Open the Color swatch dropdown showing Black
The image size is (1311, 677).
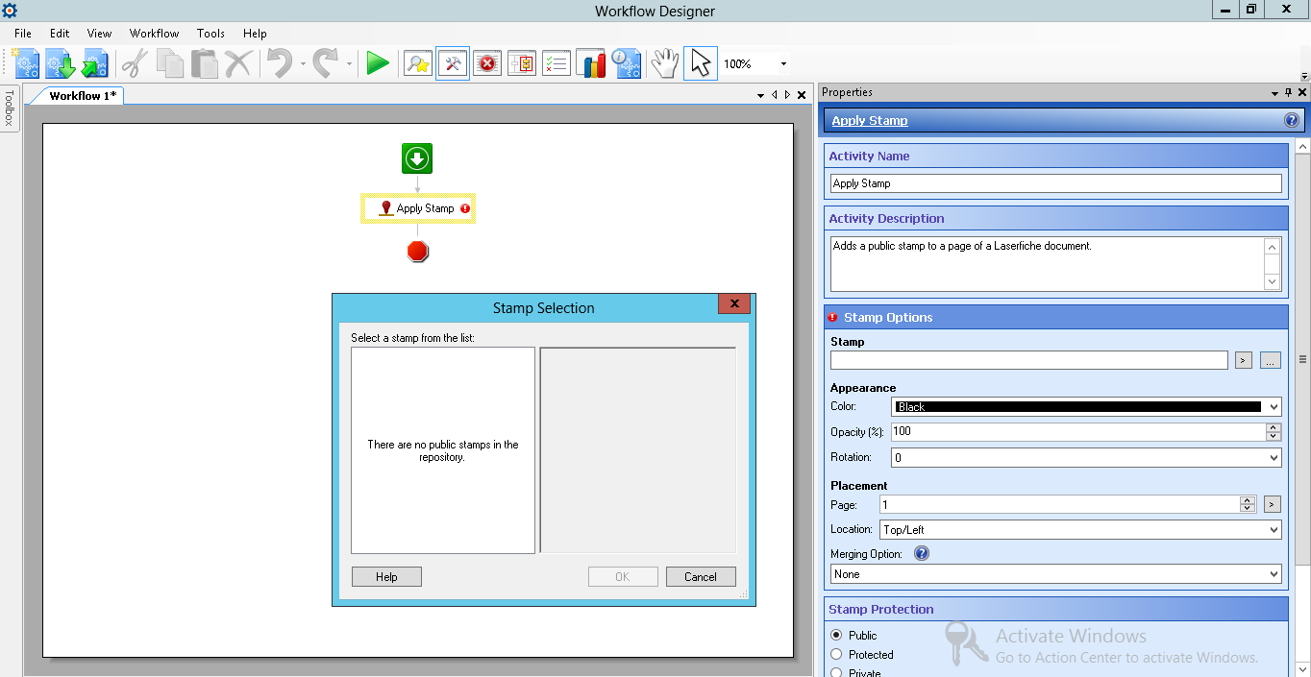1085,407
